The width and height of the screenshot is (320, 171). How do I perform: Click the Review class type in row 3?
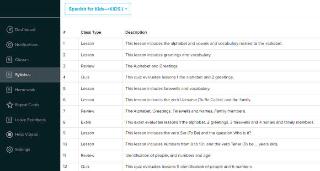(88, 66)
